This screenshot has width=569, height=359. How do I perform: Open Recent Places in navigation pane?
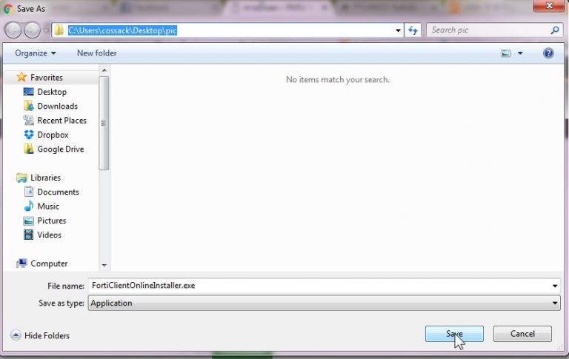tap(61, 121)
